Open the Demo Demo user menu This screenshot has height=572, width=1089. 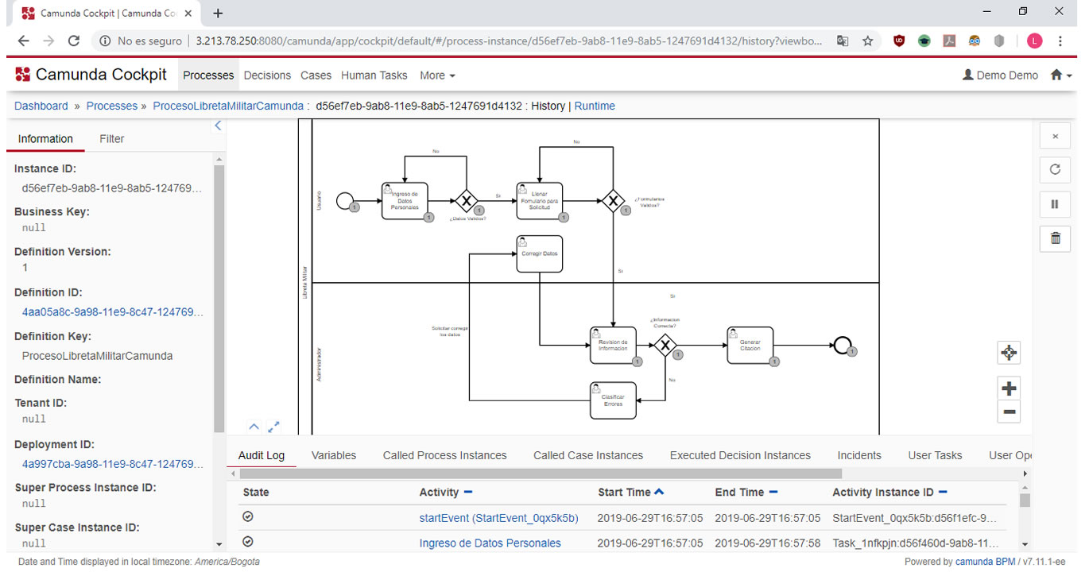tap(1000, 75)
